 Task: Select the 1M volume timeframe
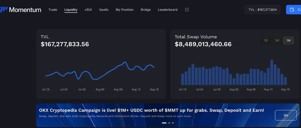pyautogui.click(x=288, y=40)
